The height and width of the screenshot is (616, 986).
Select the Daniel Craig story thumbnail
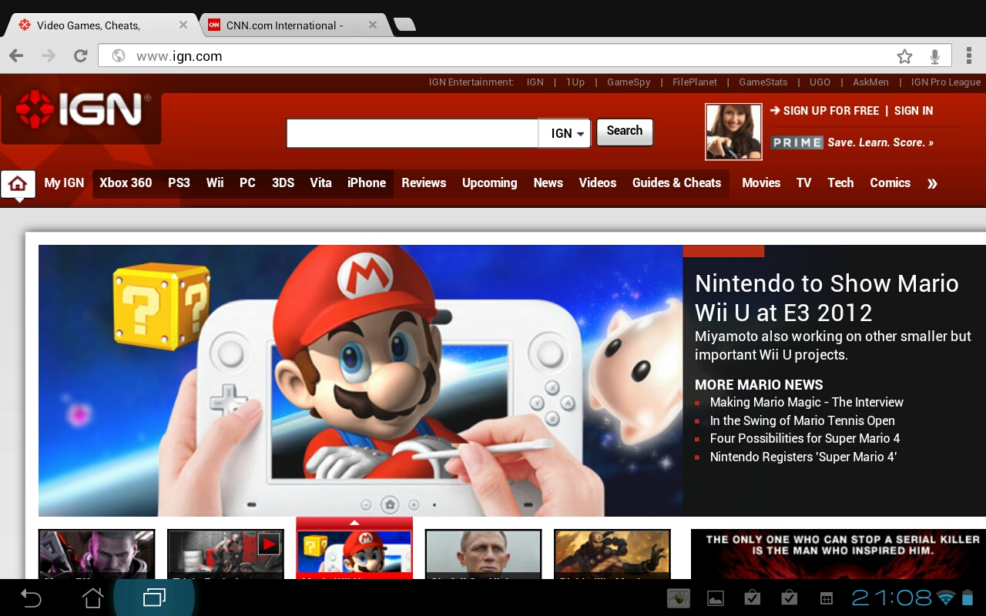tap(483, 554)
